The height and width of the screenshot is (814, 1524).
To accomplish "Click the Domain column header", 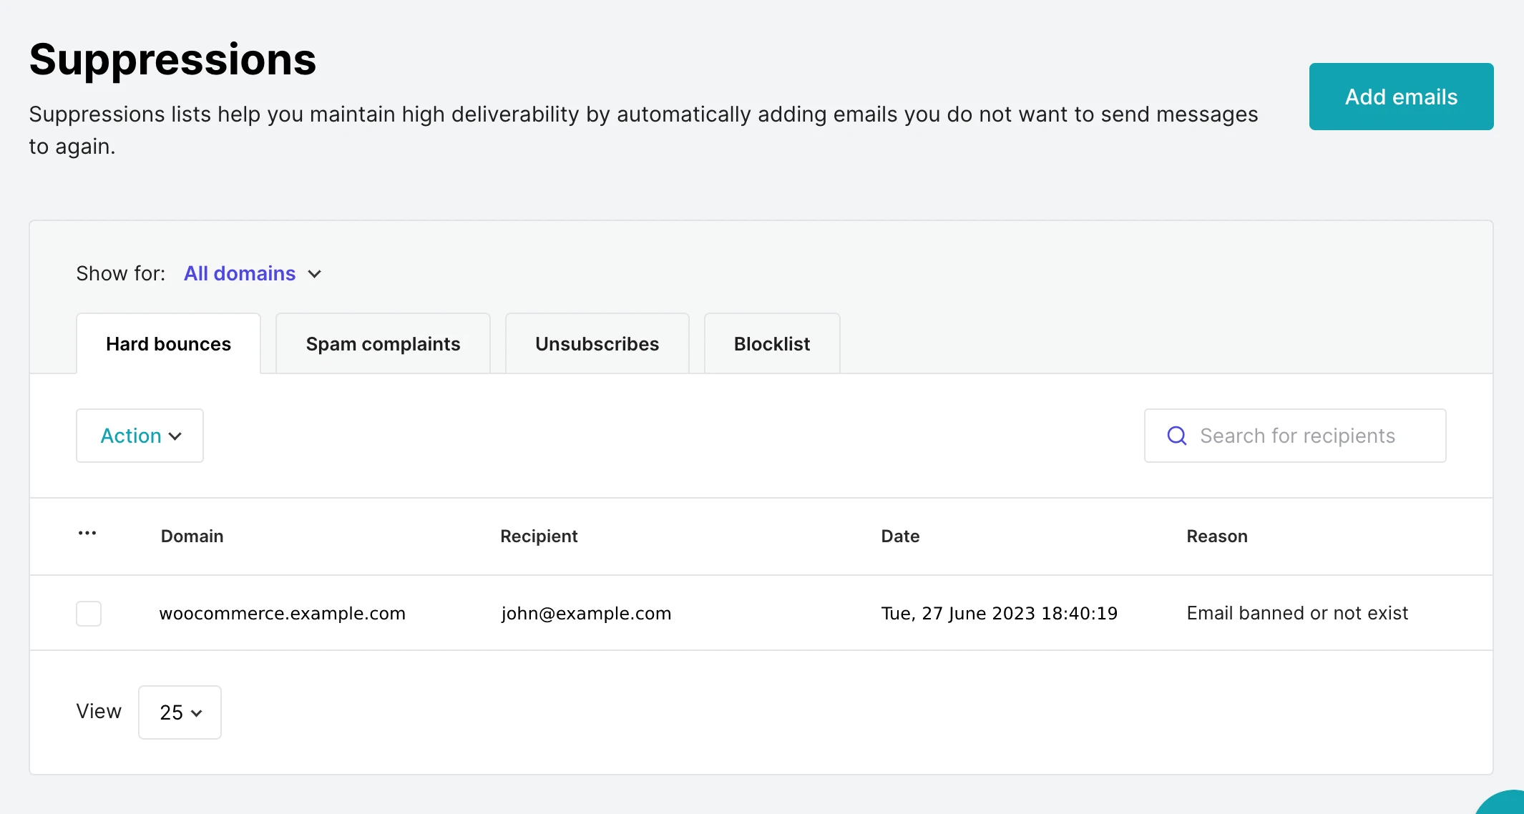I will tap(192, 536).
